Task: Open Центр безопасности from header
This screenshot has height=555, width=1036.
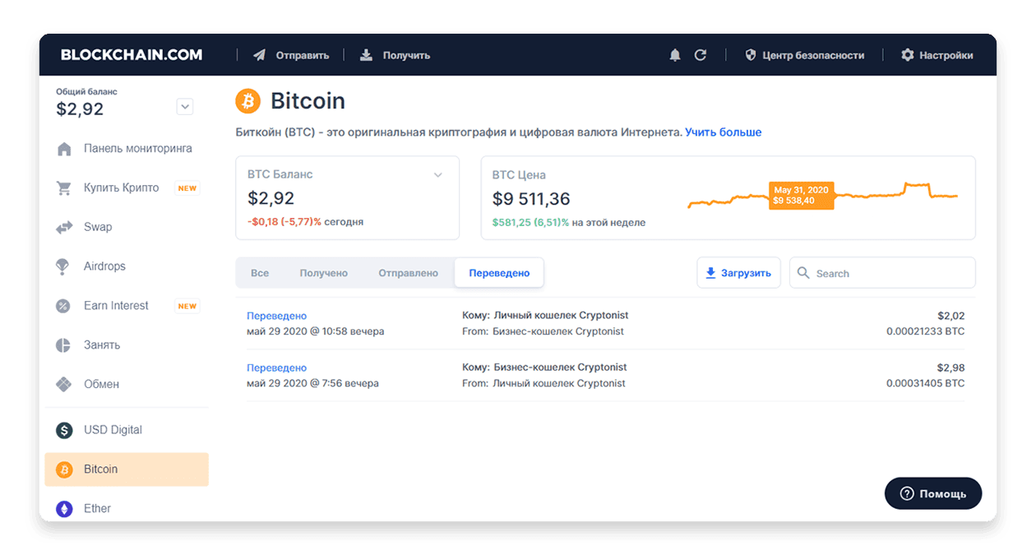Action: coord(805,55)
